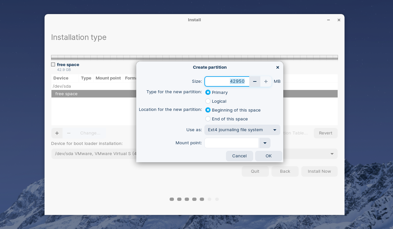
Task: Expand the Mount point dropdown arrow
Action: (265, 143)
